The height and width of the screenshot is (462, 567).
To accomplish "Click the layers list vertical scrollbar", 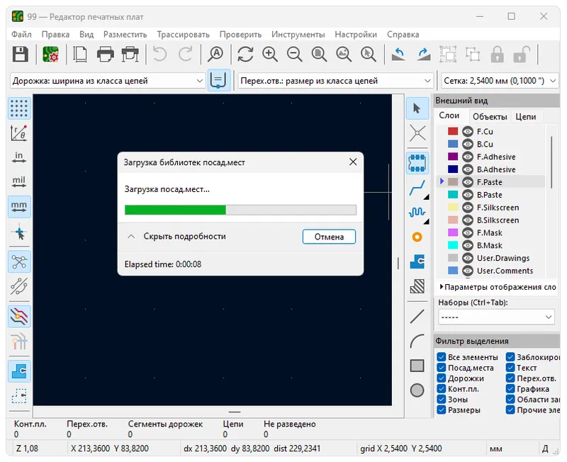I will (x=552, y=162).
